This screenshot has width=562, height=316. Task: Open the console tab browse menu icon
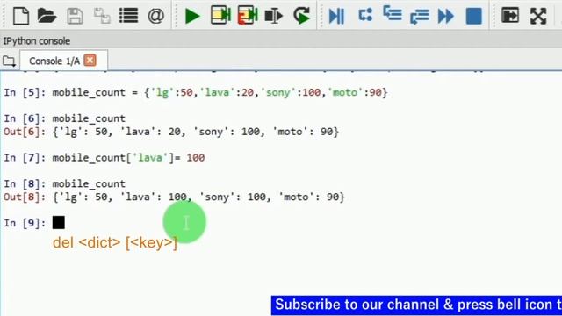tap(9, 61)
